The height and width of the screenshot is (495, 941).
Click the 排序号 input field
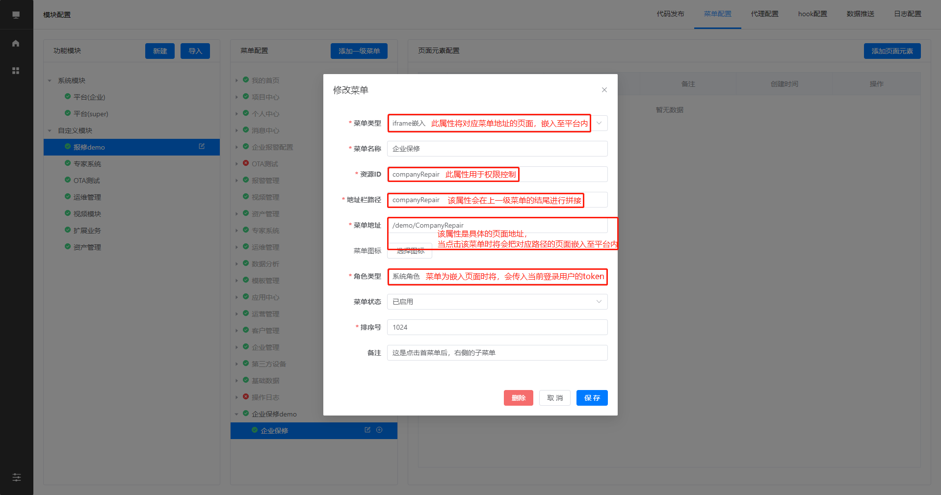tap(497, 327)
